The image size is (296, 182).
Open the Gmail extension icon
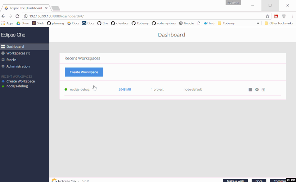click(276, 16)
